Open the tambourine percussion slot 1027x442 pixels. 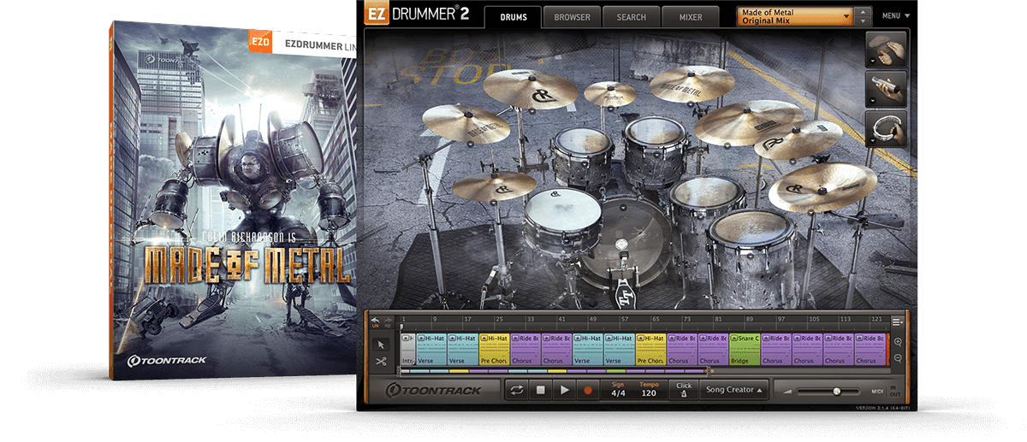tap(886, 130)
